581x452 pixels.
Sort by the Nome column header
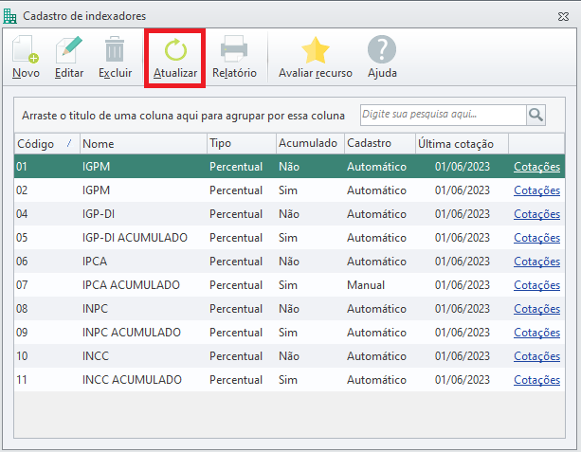click(x=143, y=144)
